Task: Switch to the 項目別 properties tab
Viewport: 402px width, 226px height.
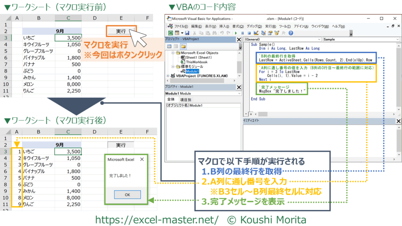Action: point(185,100)
